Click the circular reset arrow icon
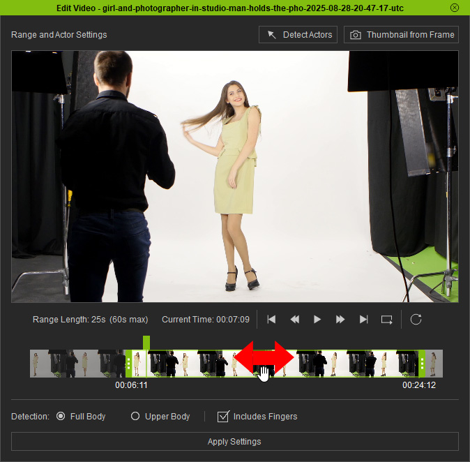The width and height of the screenshot is (470, 462). [x=416, y=320]
